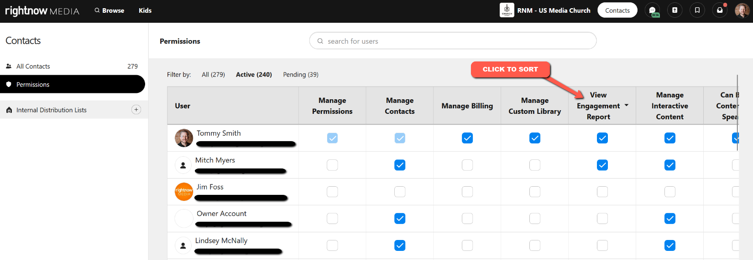Uncheck Manage Contacts for Mitch Myers
The height and width of the screenshot is (260, 753).
[400, 165]
